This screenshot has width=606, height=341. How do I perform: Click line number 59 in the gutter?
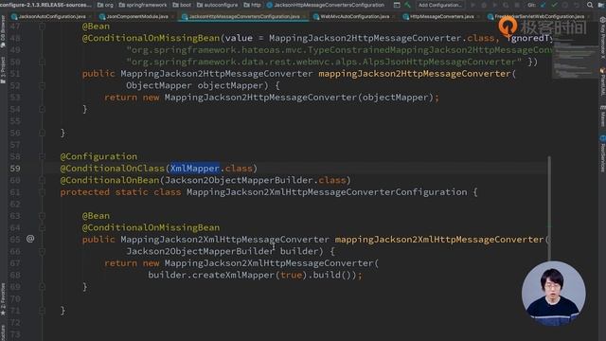pos(15,169)
